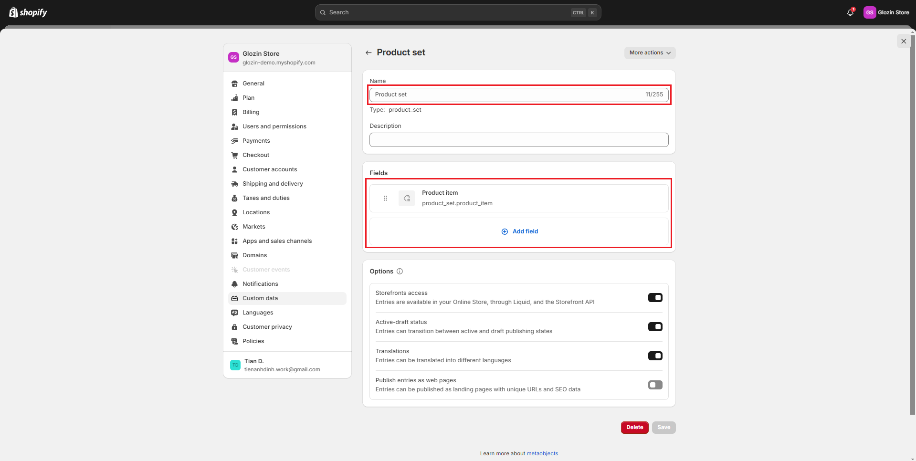Go to the Custom data section
916x461 pixels.
coord(260,298)
